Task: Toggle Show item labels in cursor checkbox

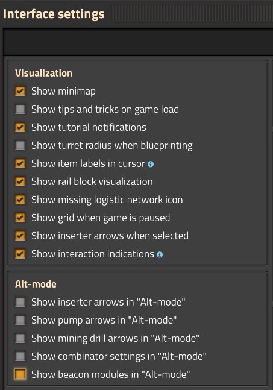Action: [20, 163]
